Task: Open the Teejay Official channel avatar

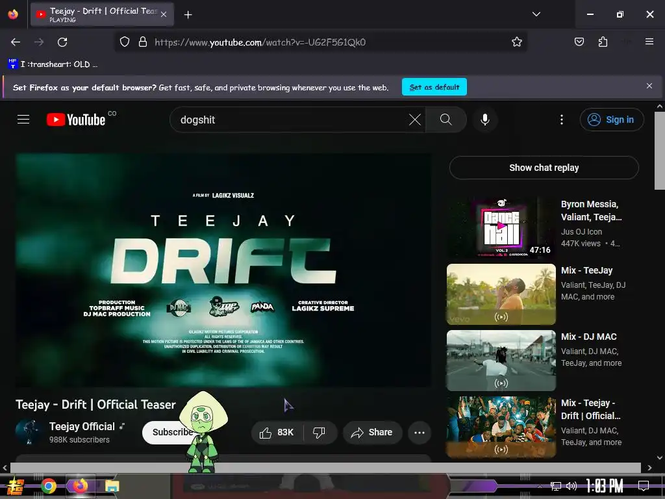Action: click(x=29, y=432)
